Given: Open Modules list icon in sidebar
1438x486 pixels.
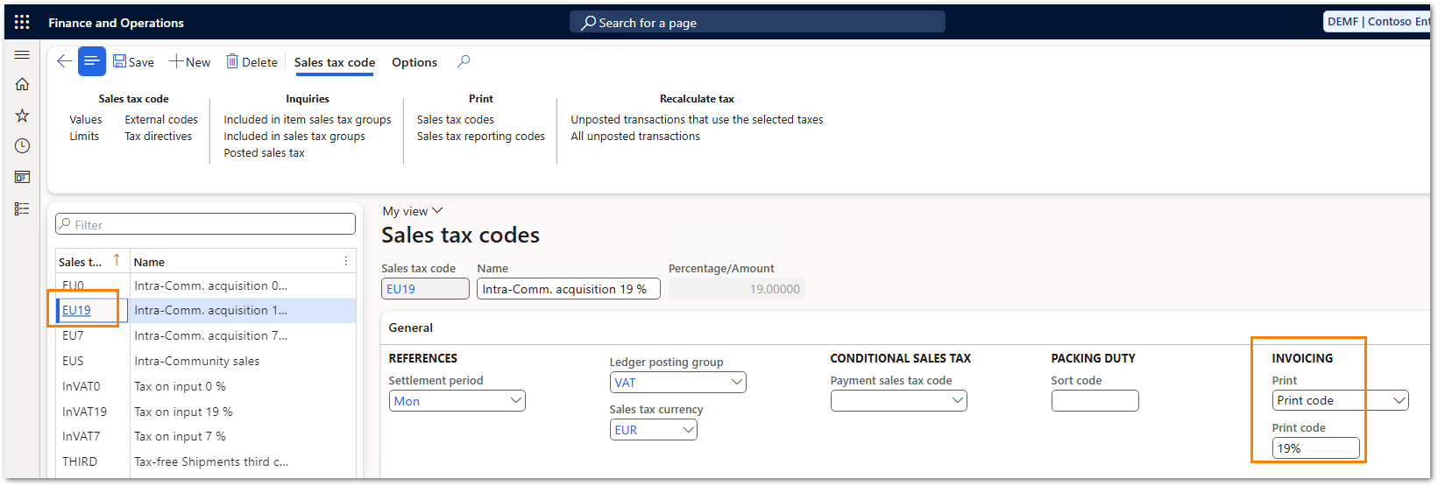Looking at the screenshot, I should click(22, 208).
